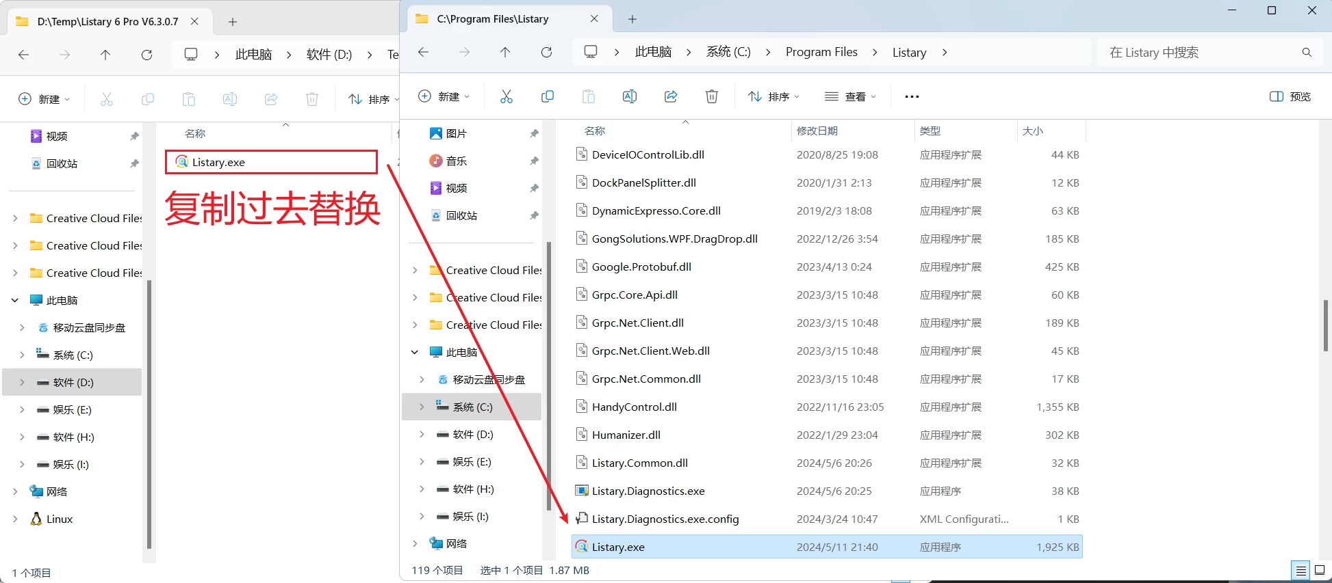Expand 网络 in Listary window sidebar

[415, 543]
